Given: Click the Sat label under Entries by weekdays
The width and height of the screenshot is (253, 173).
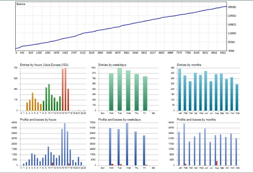Looking at the screenshot, I should tap(153, 113).
